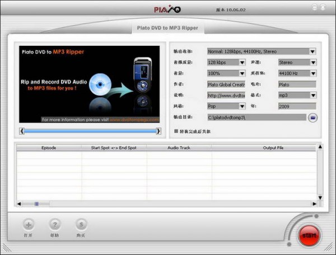
Task: Expand the 44100 Hz sample rate dropdown
Action: 312,73
